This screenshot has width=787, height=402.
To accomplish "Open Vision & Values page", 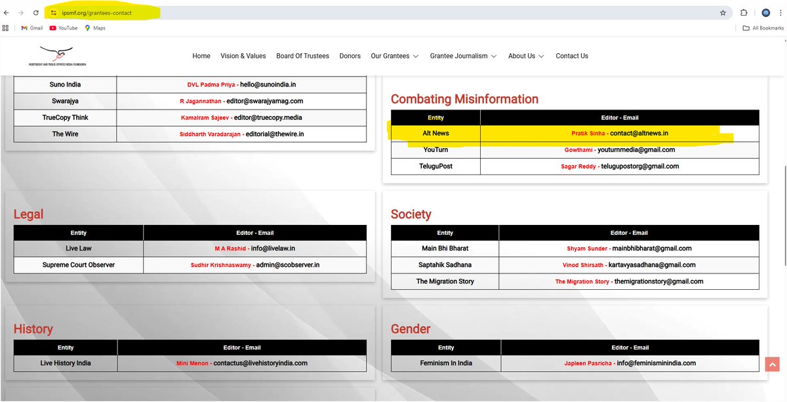I will [x=243, y=56].
